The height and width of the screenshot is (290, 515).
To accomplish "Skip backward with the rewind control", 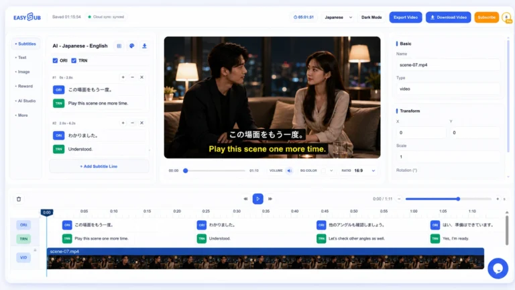I will tap(245, 199).
